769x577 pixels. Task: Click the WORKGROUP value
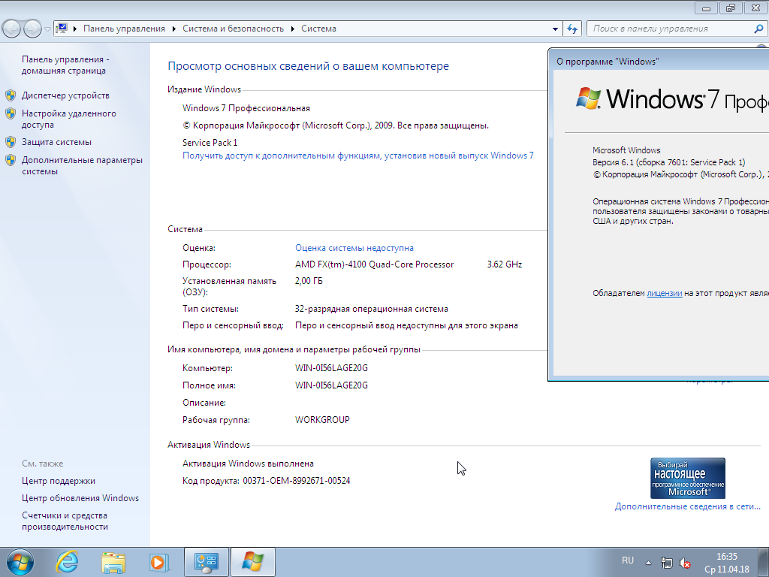click(322, 420)
